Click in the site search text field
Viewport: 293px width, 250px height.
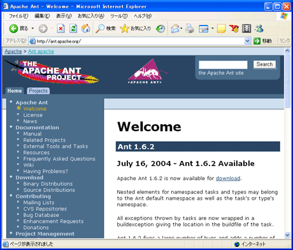click(x=223, y=65)
